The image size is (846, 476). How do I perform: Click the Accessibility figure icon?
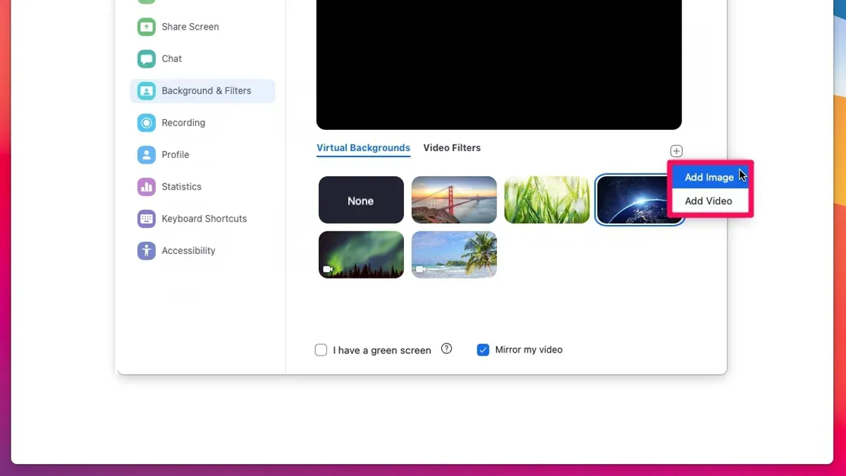pyautogui.click(x=146, y=250)
